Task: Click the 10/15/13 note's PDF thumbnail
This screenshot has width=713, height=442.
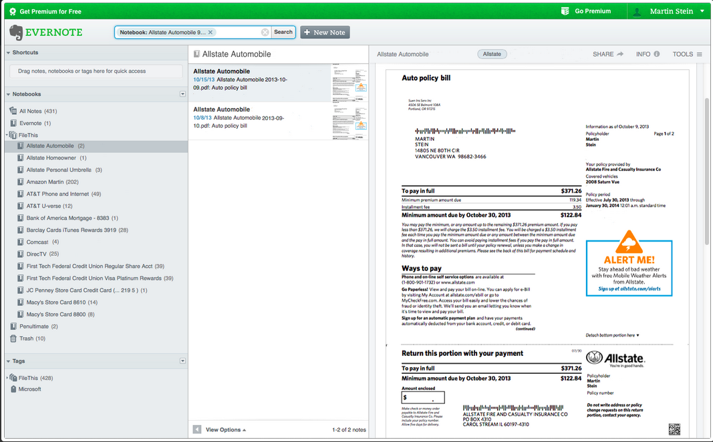Action: click(349, 83)
